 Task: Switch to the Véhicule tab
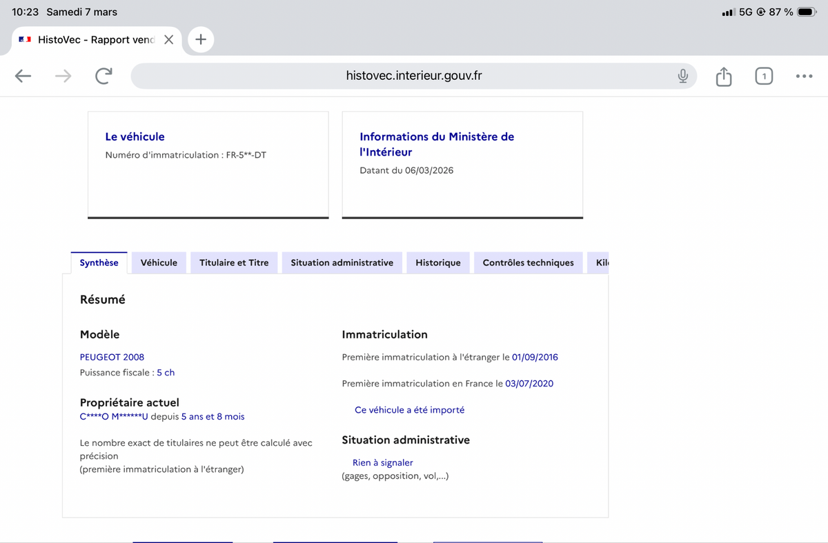[x=159, y=263]
